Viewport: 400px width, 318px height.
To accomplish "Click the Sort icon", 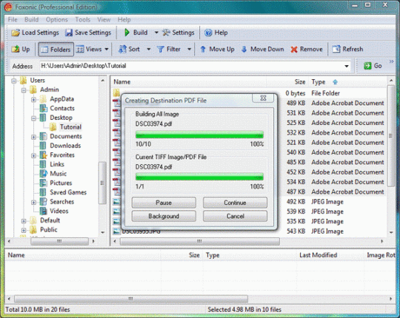I will [122, 49].
